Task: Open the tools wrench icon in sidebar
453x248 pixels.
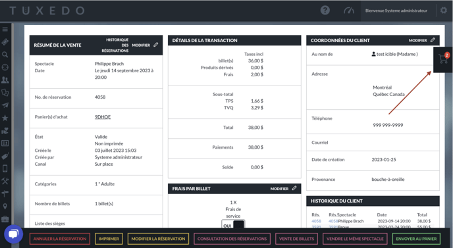Action: coord(5,181)
